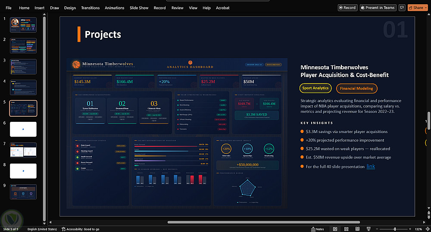Select the dashboard image on slide
Image resolution: width=431 pixels, height=232 pixels.
point(177,133)
